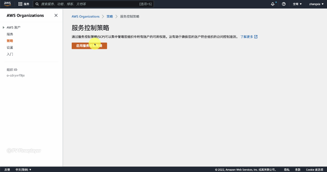Go to 策略 breadcrumb link
This screenshot has height=172, width=327.
coord(110,17)
